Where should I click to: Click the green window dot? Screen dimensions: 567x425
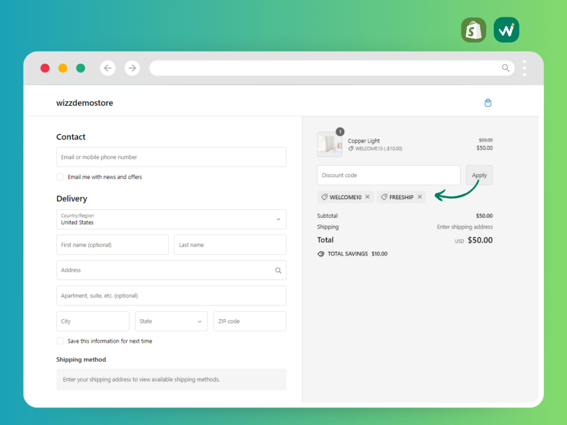click(x=81, y=68)
